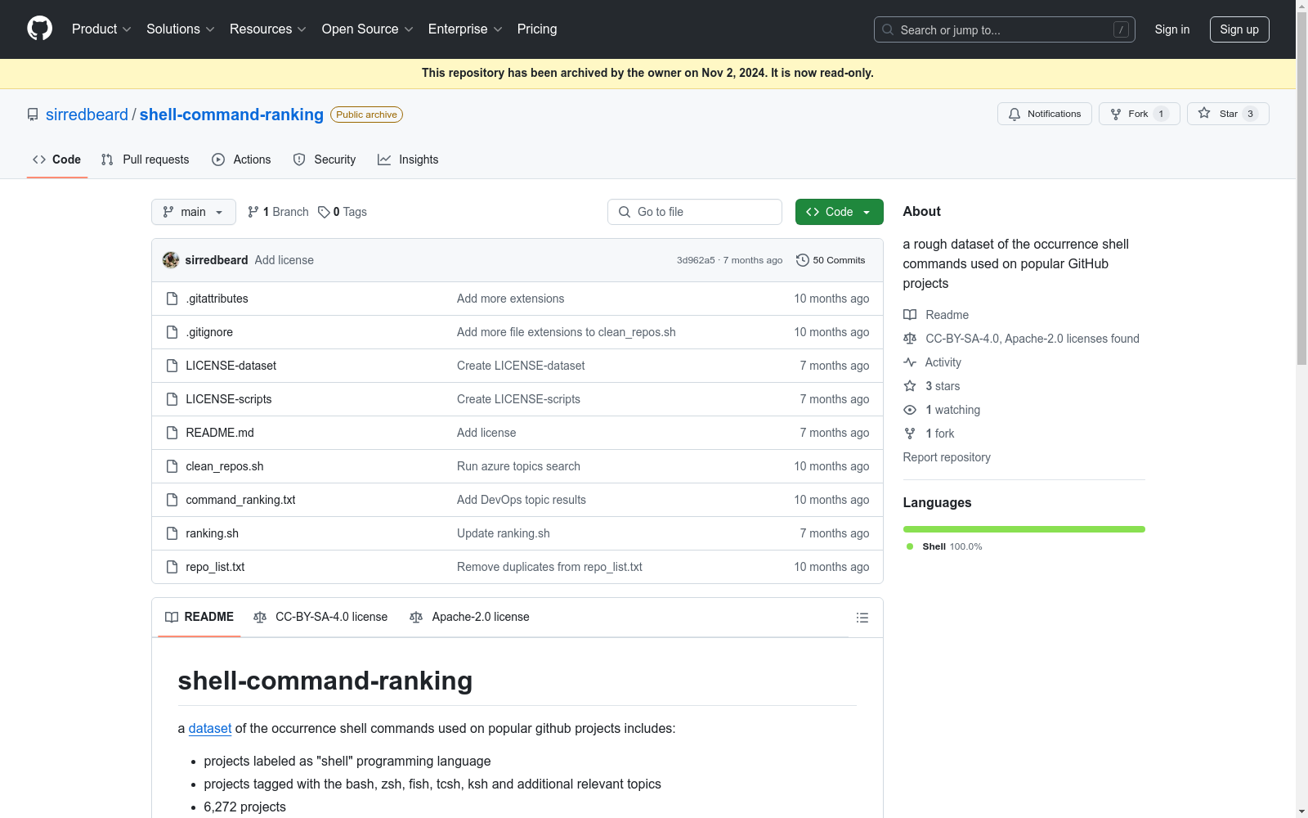Click the commit history clock icon
The height and width of the screenshot is (818, 1308).
[x=803, y=260]
